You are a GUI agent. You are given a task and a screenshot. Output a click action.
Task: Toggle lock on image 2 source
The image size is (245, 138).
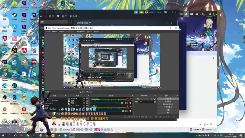[x=87, y=103]
